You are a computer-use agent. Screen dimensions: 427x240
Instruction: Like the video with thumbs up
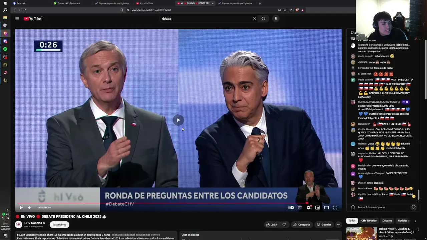click(272, 225)
